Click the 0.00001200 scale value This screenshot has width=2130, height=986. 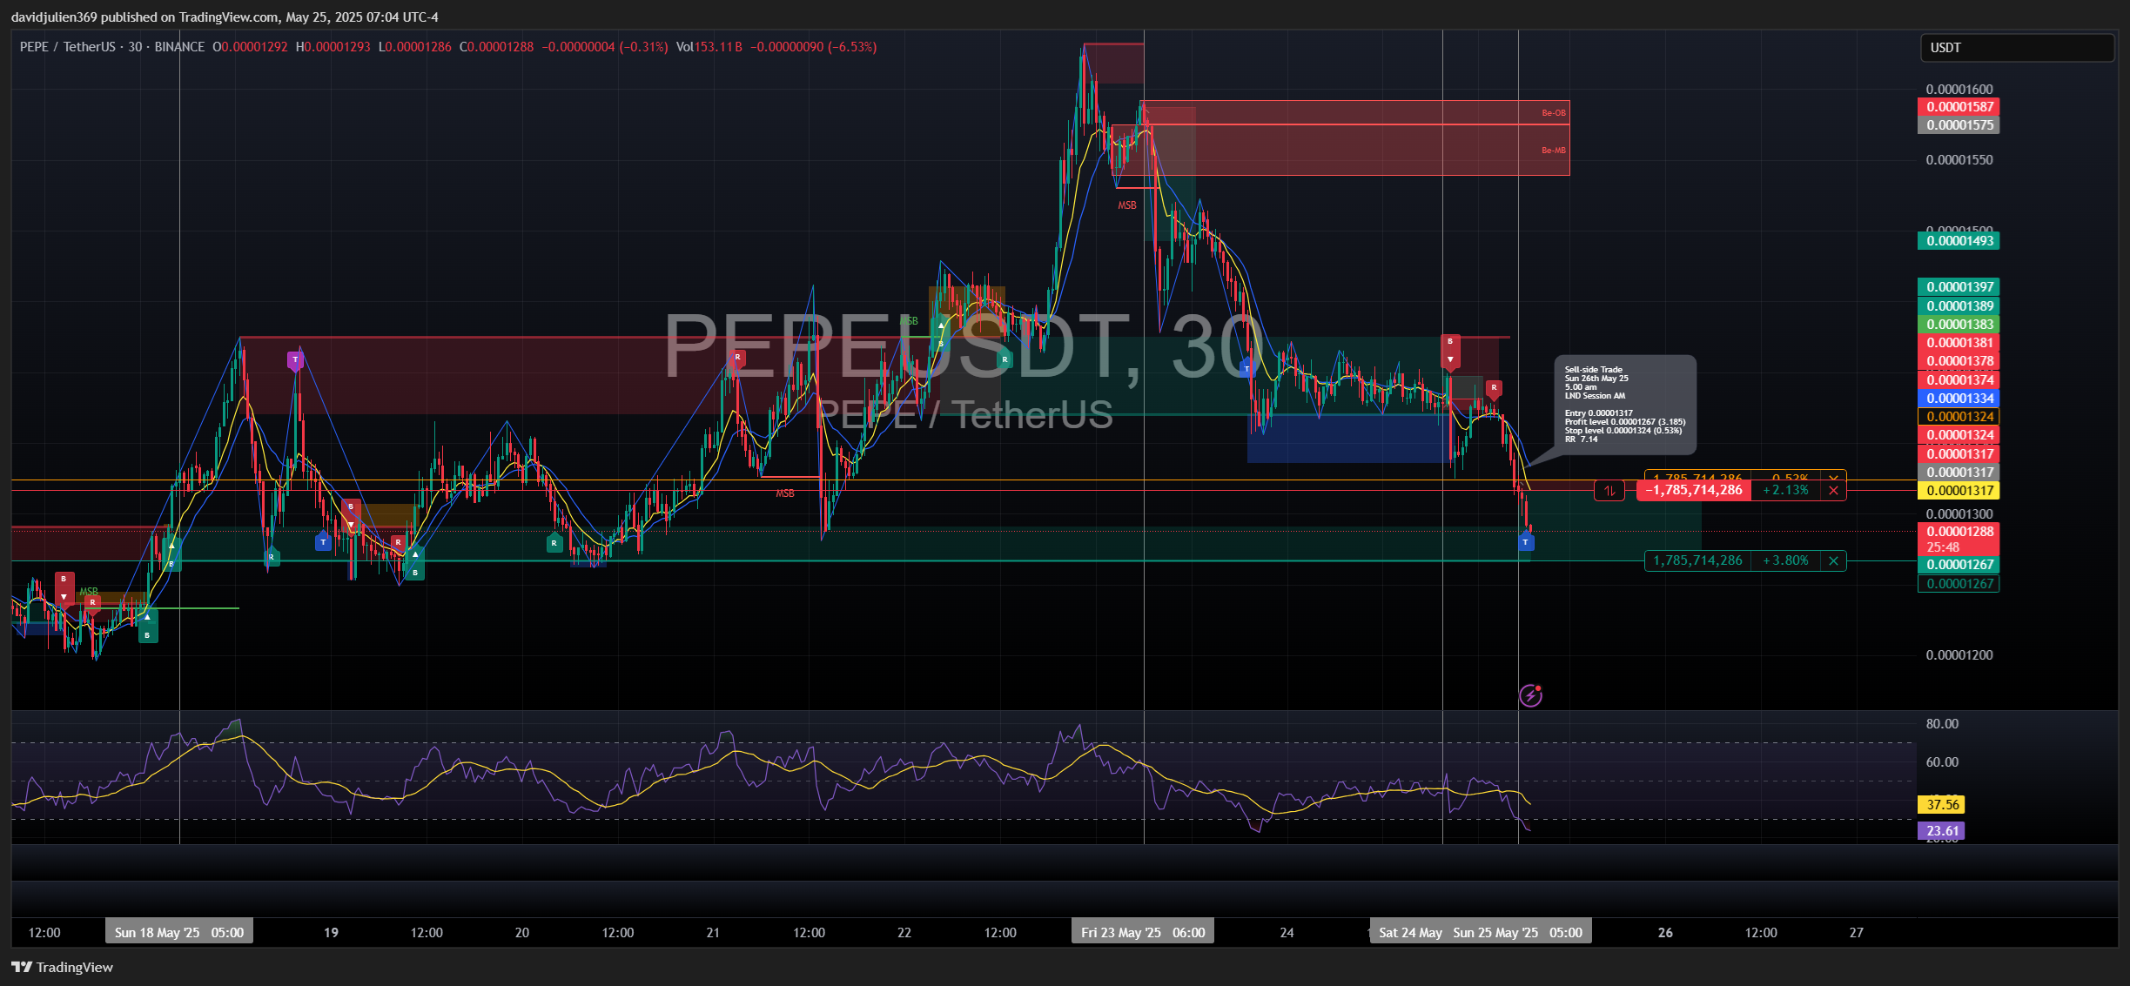1959,655
